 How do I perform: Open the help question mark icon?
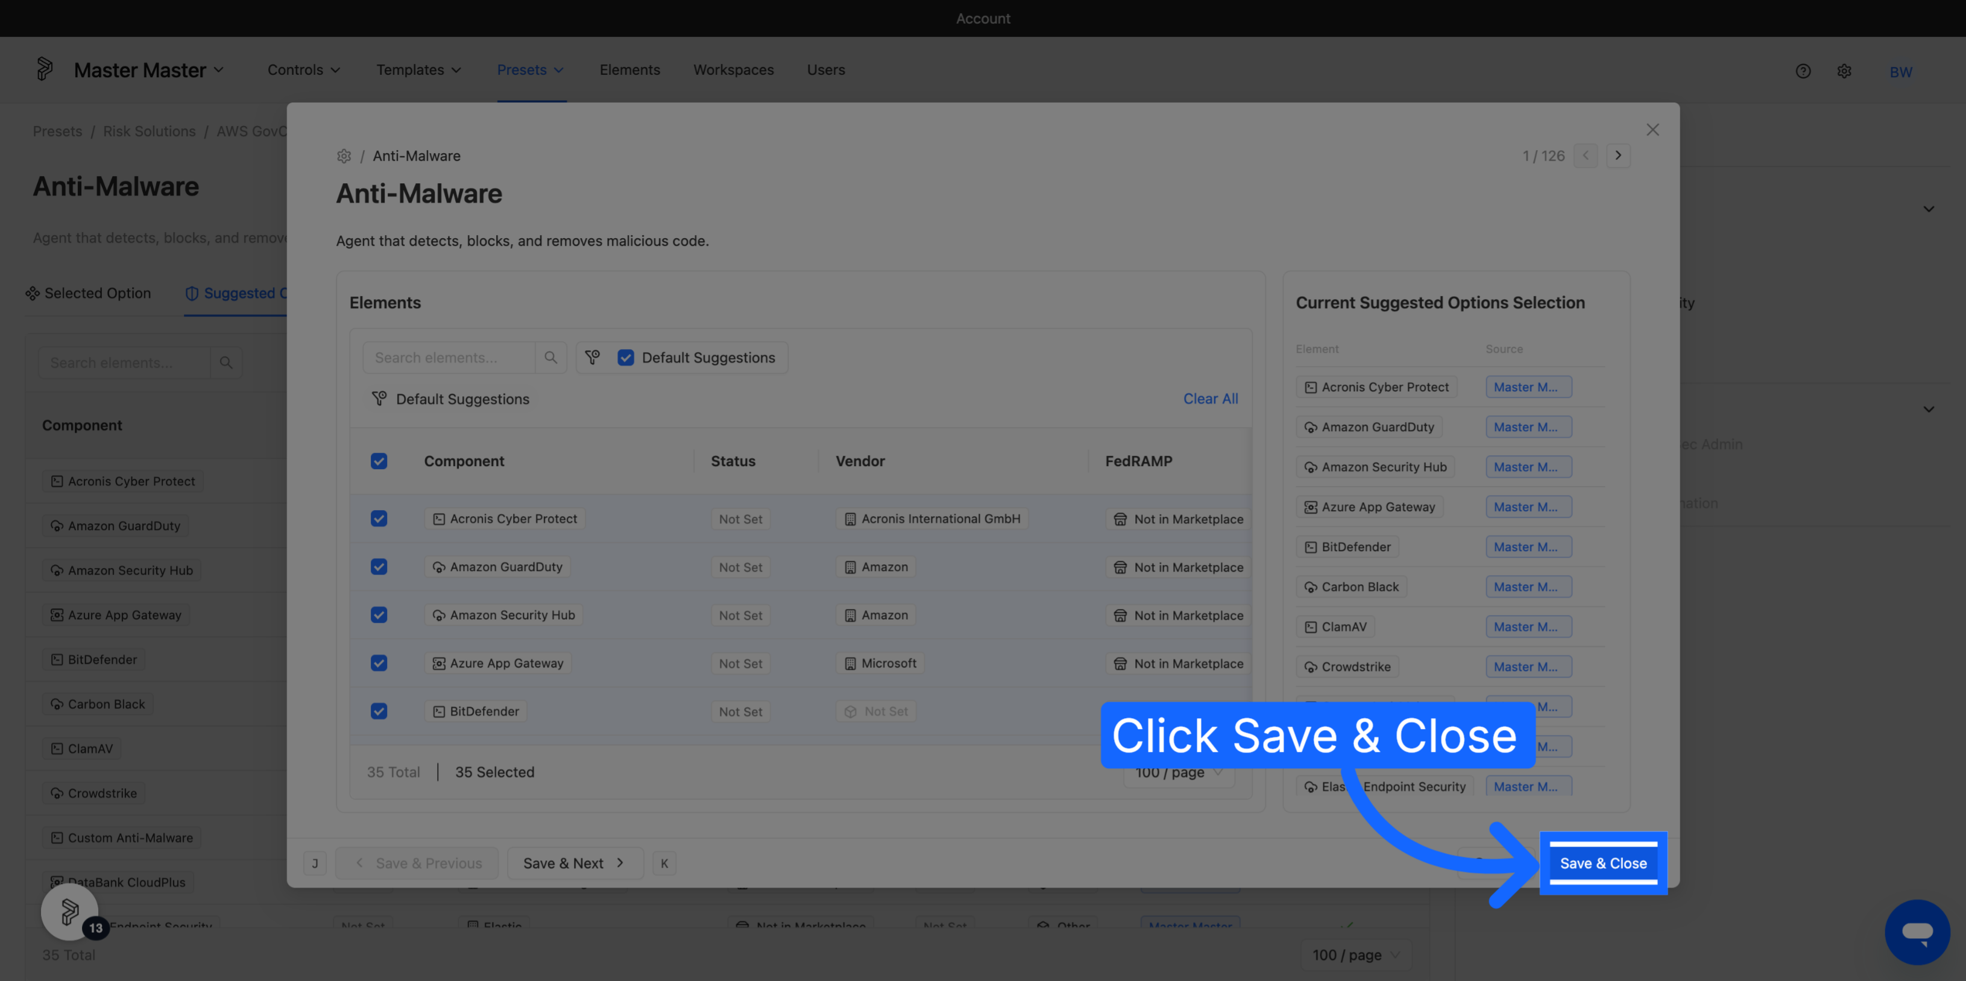point(1803,71)
